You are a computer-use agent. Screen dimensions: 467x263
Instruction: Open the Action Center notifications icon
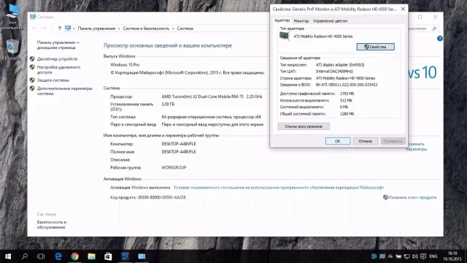coord(423,256)
